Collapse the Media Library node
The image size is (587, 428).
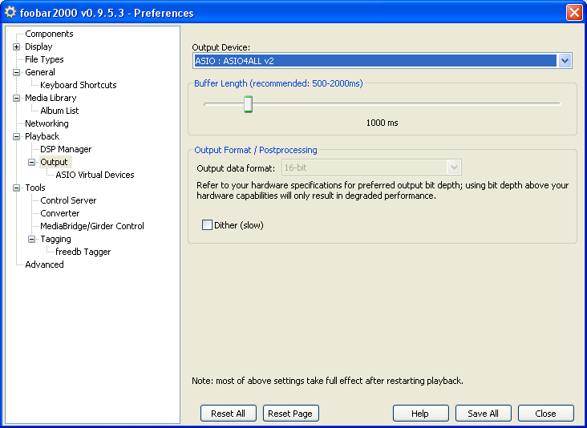tap(17, 98)
